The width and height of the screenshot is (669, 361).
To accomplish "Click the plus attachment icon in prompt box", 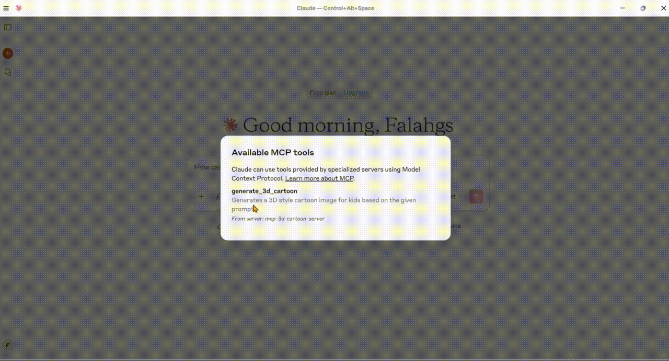I will click(x=201, y=197).
